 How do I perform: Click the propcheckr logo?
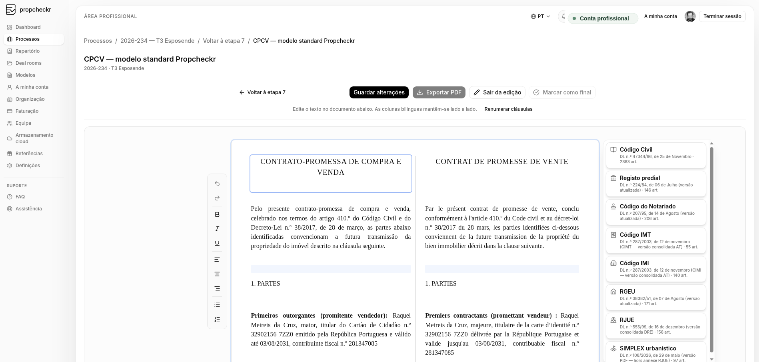[x=29, y=10]
